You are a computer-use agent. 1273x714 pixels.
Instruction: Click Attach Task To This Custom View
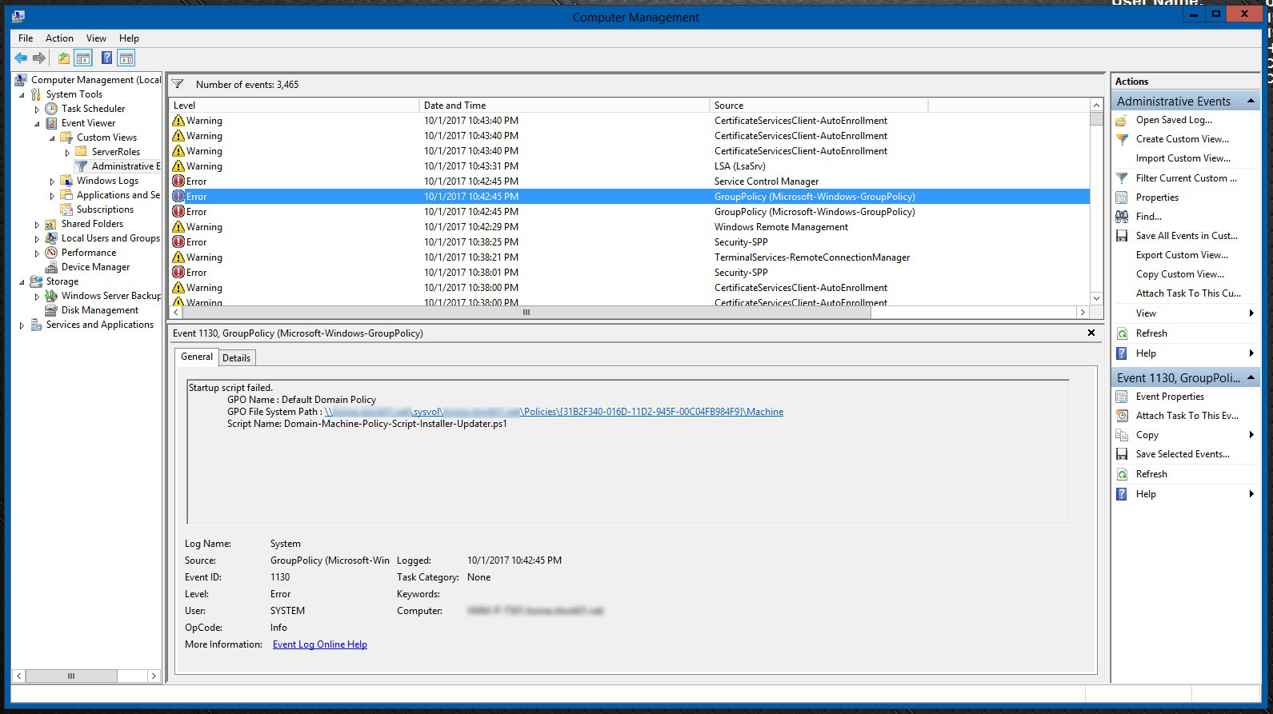[x=1188, y=293]
